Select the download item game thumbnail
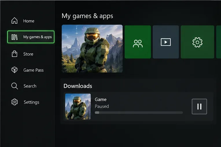The height and width of the screenshot is (147, 221). point(78,107)
